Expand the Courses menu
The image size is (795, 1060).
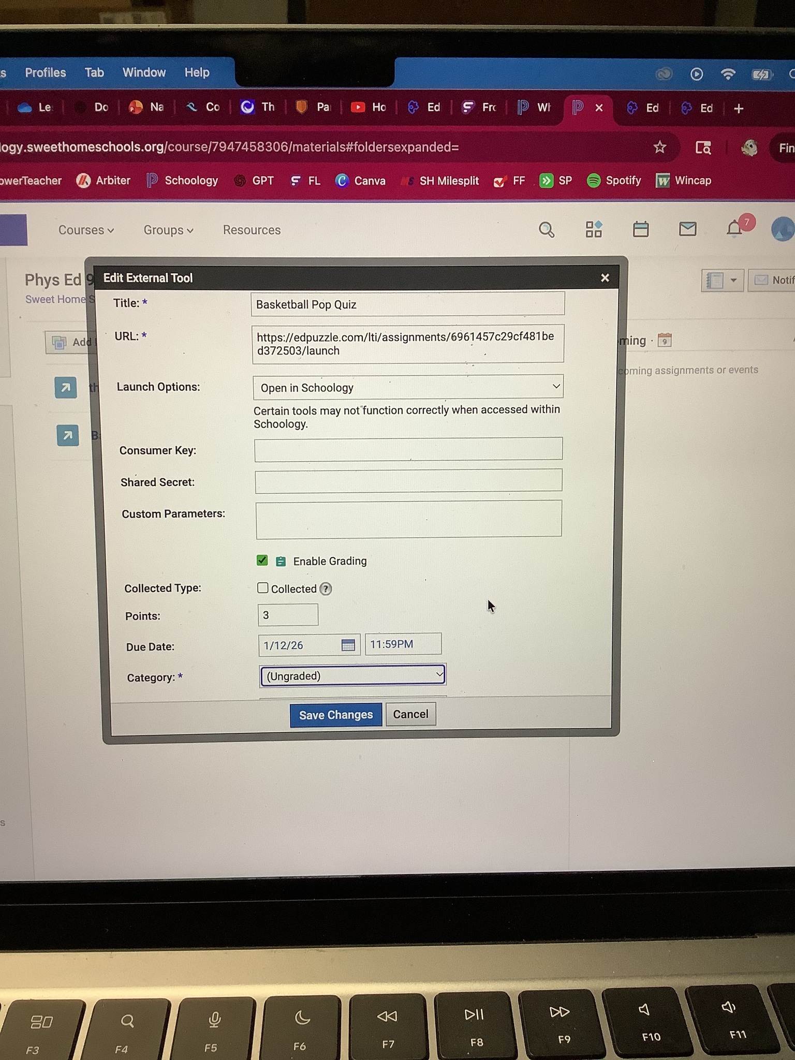86,230
